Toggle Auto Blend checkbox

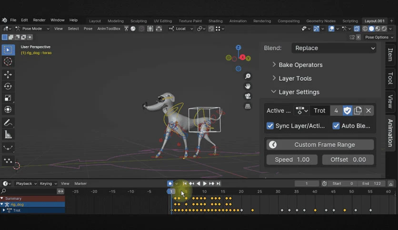pyautogui.click(x=336, y=125)
